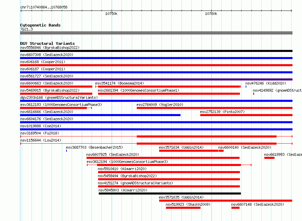Click the esv3541174 (Boomsma2014) label

coord(119,83)
